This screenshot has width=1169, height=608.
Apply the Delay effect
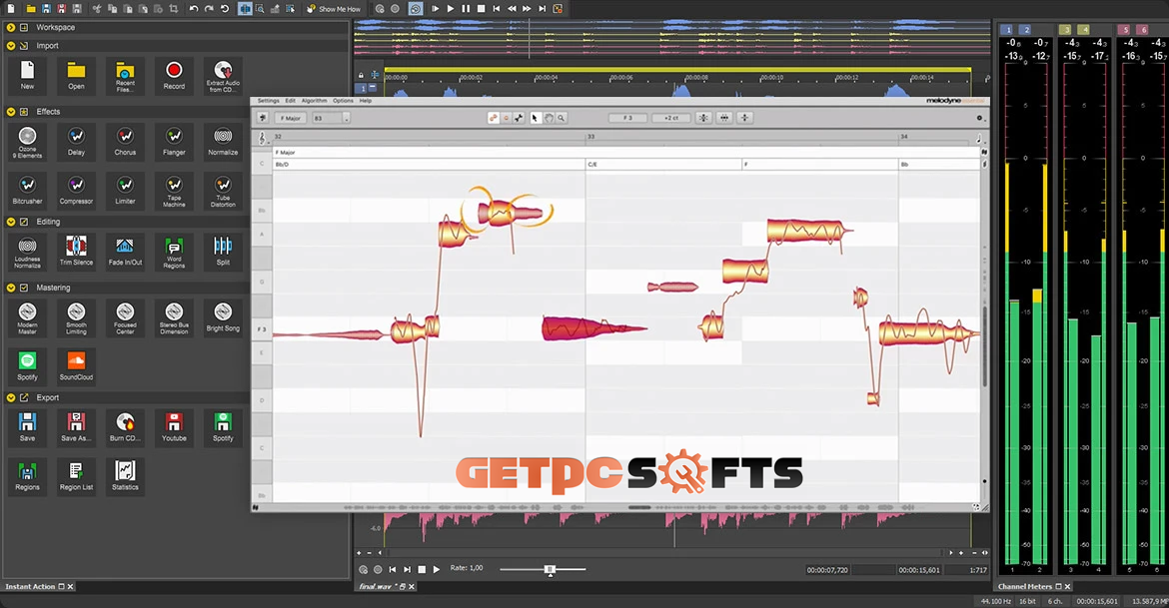[76, 142]
